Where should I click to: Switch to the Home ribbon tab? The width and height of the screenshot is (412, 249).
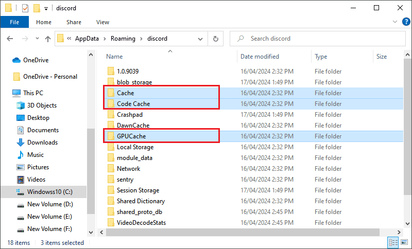[44, 22]
